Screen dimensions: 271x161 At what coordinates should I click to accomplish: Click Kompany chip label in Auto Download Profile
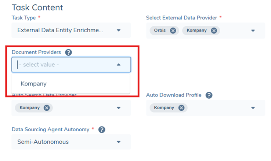tap(164, 108)
